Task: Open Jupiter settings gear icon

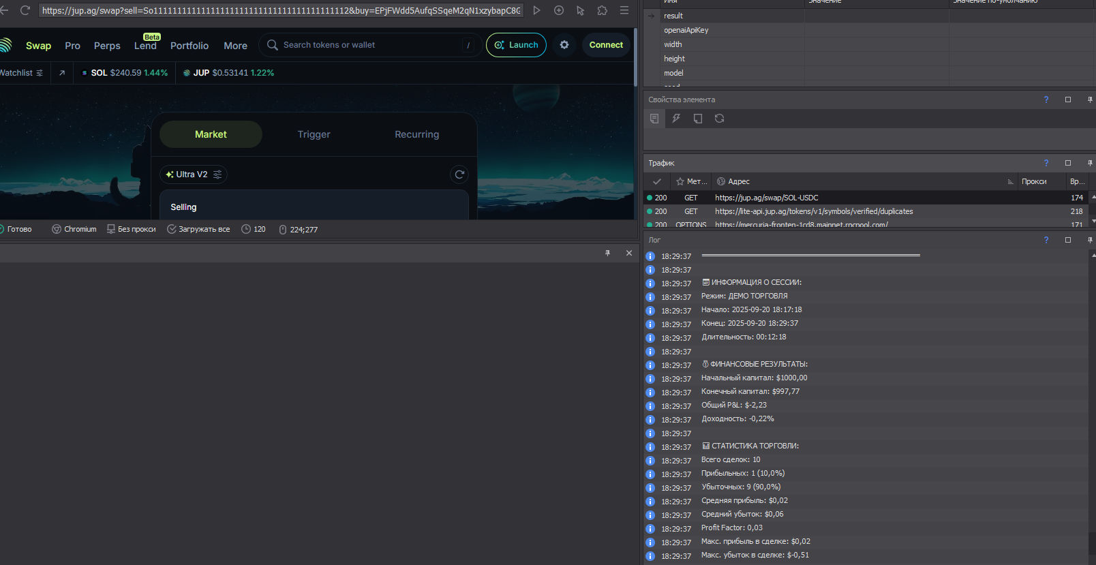Action: click(x=564, y=45)
